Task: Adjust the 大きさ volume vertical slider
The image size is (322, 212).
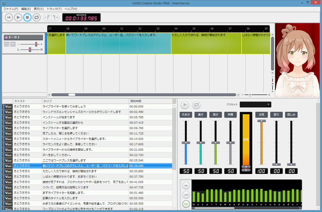Action: pos(186,143)
